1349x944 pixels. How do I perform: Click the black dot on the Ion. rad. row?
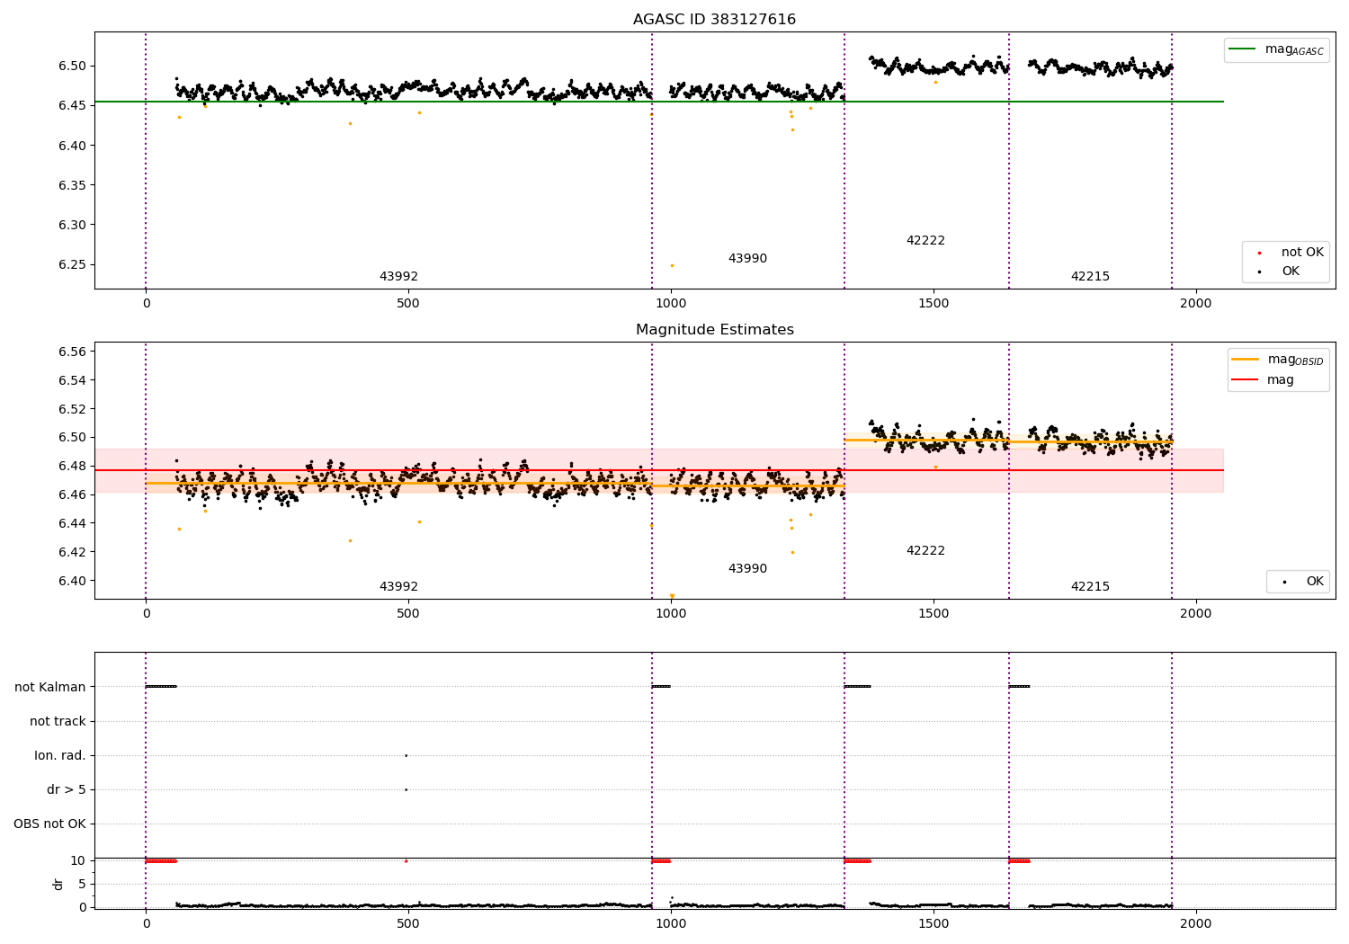[x=406, y=755]
